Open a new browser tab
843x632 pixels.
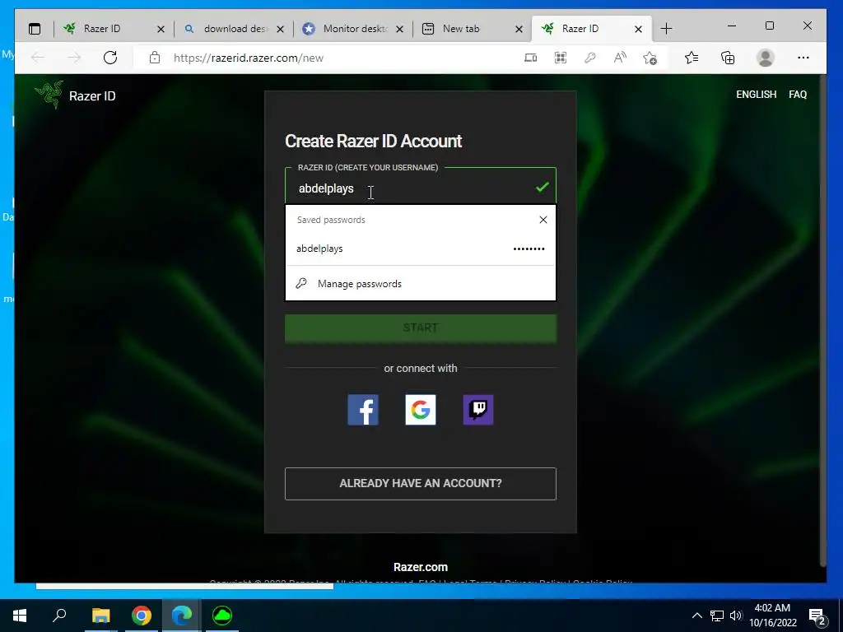coord(666,29)
